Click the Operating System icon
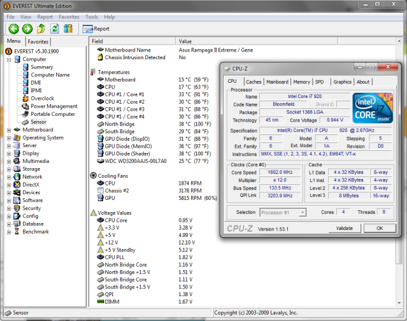The width and height of the screenshot is (407, 321). pyautogui.click(x=17, y=138)
